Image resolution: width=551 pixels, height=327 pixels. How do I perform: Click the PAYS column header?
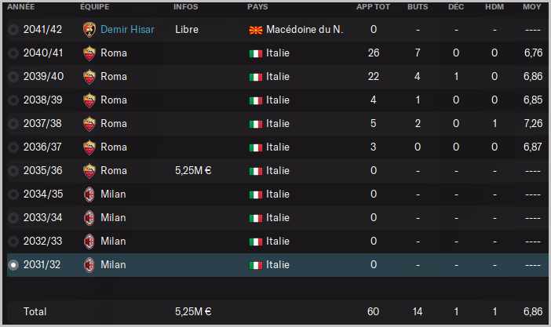[x=257, y=6]
